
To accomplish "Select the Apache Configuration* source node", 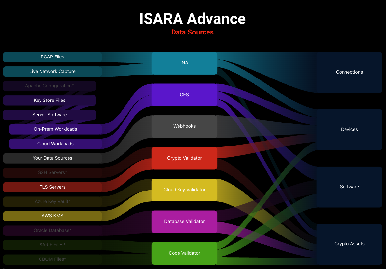I will tap(49, 86).
